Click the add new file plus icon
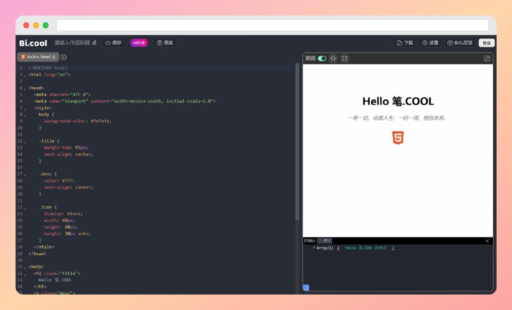 click(x=64, y=57)
